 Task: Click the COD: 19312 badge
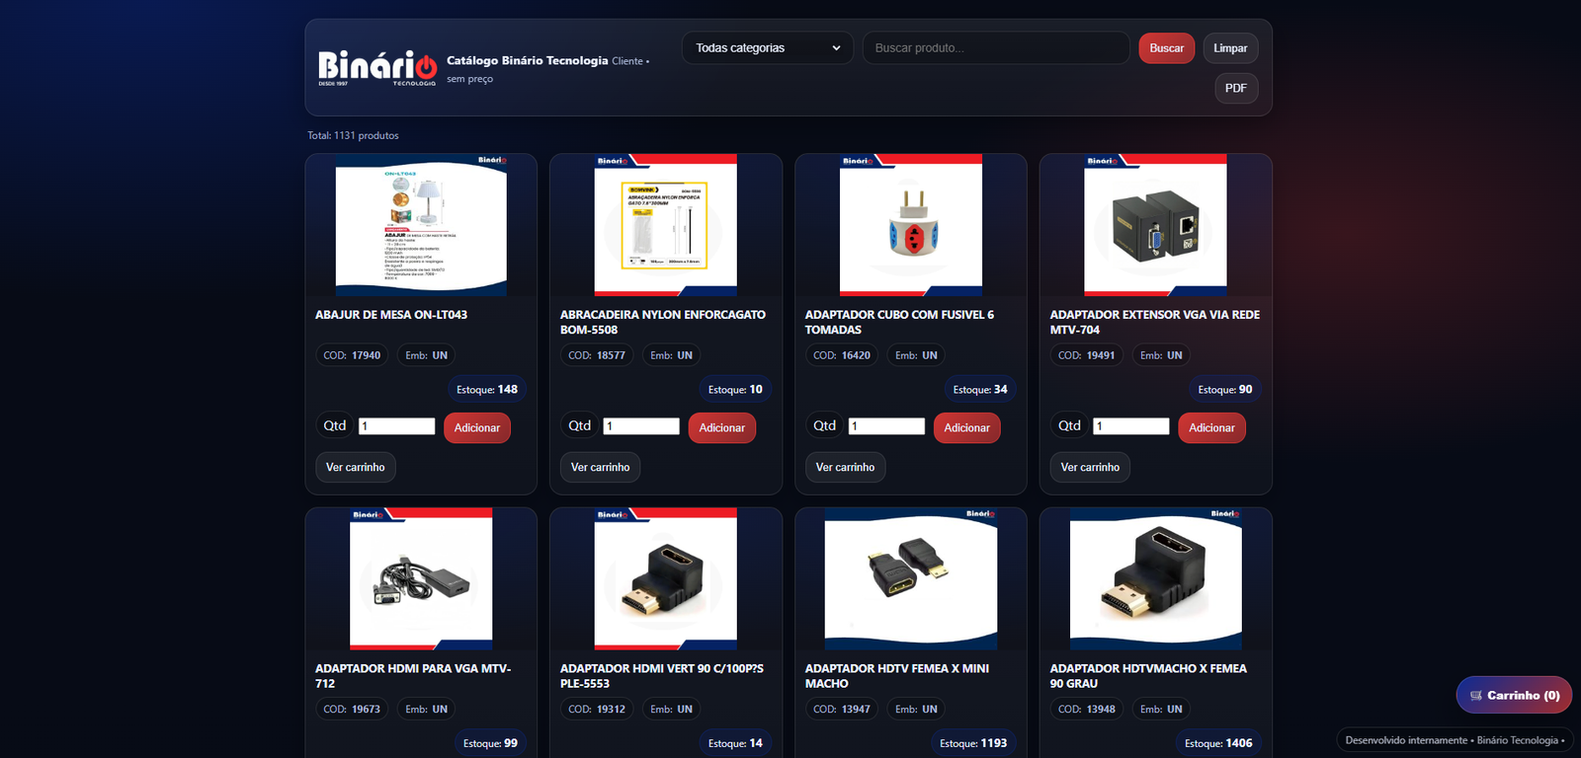coord(597,709)
